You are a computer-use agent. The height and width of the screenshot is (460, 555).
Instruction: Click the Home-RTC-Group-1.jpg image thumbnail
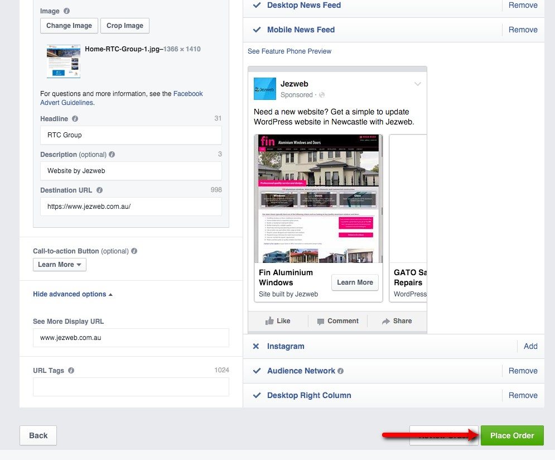pyautogui.click(x=63, y=61)
